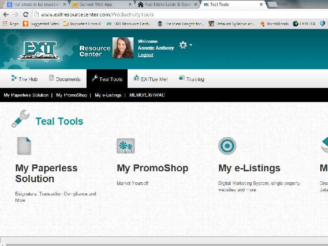
Task: Click the wrench icon beside Teal Tools heading
Action: (x=20, y=119)
